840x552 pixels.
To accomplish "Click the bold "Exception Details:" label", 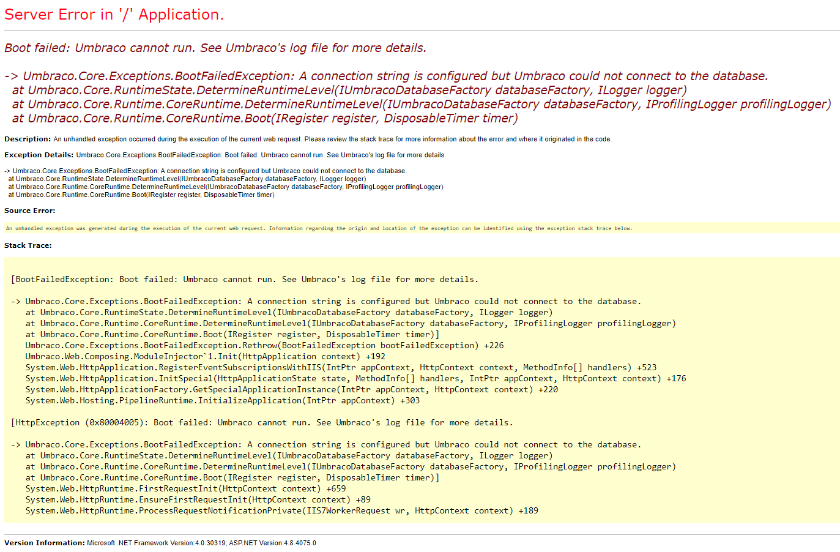I will click(39, 155).
